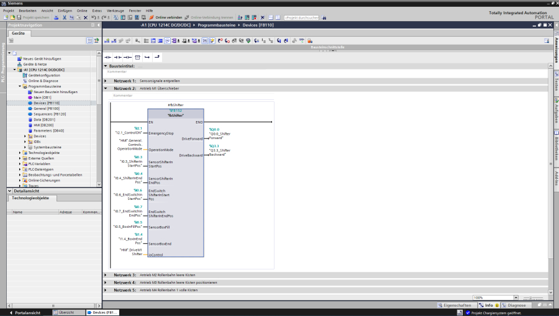
Task: Click the save project disk icon
Action: [x=19, y=17]
